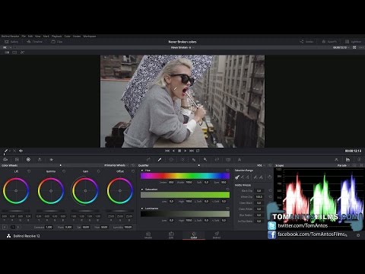Open the Power Window palette
The height and width of the screenshot is (274, 365).
(x=171, y=160)
